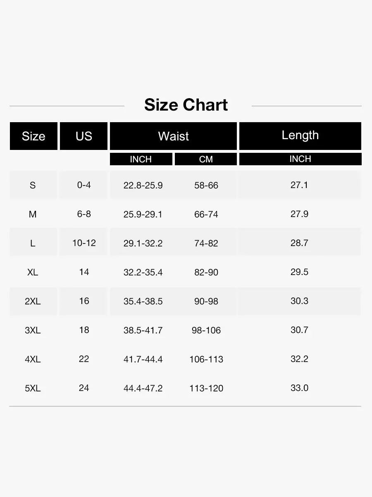Click the Size column header
This screenshot has width=372, height=497.
(33, 136)
